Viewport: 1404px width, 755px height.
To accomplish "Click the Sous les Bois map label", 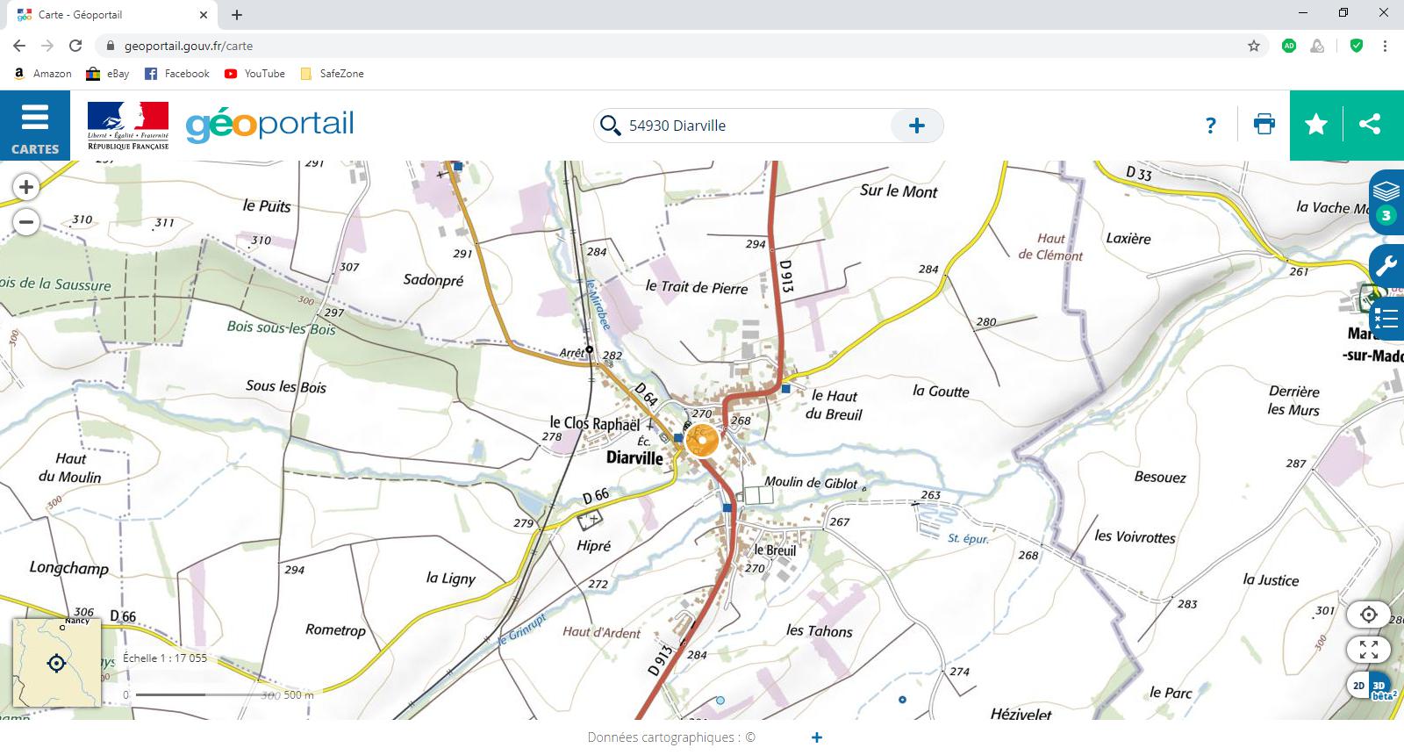I will [x=286, y=386].
